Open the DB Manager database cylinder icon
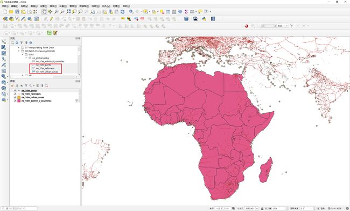Screen dimensions: 350x211 (x=186, y=19)
